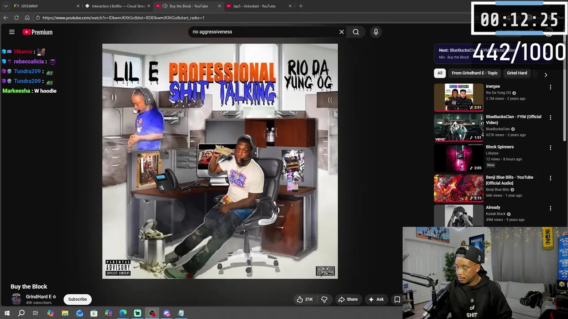
Task: Go to YouTube Premium home logo
Action: coord(37,32)
